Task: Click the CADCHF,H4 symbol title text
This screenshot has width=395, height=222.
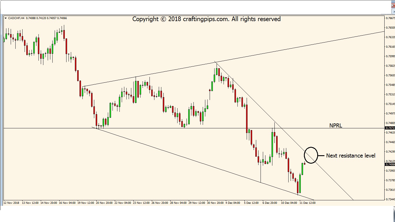Action: [x=16, y=18]
